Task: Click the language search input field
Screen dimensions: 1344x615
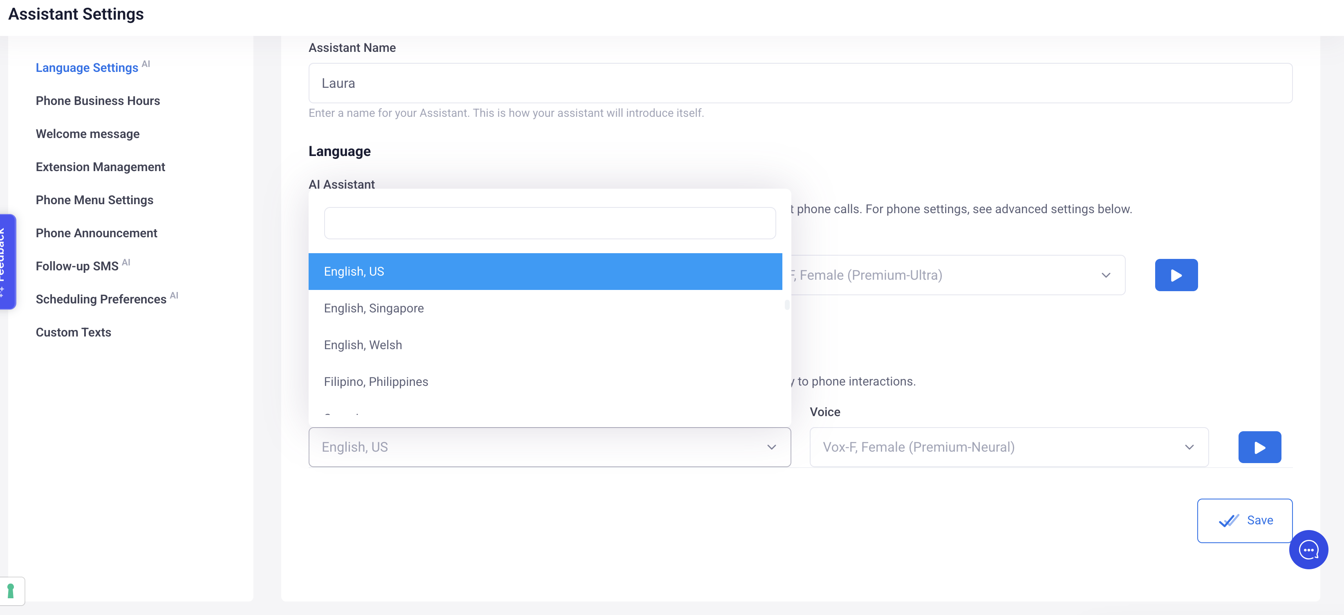Action: [x=549, y=223]
